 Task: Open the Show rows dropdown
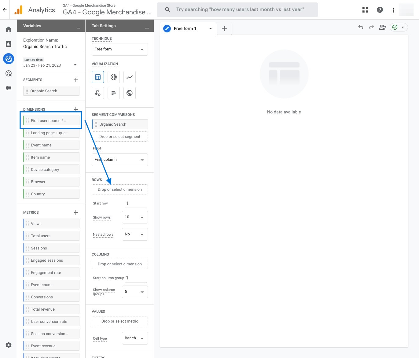click(135, 217)
